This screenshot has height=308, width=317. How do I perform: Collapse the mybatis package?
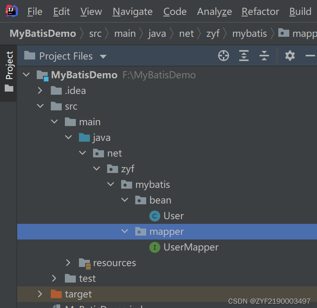(111, 184)
